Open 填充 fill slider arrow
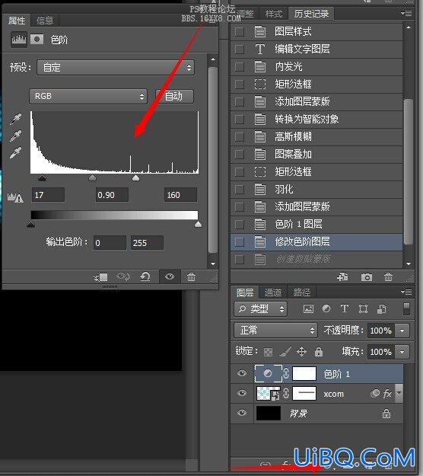The height and width of the screenshot is (476, 423). [402, 352]
